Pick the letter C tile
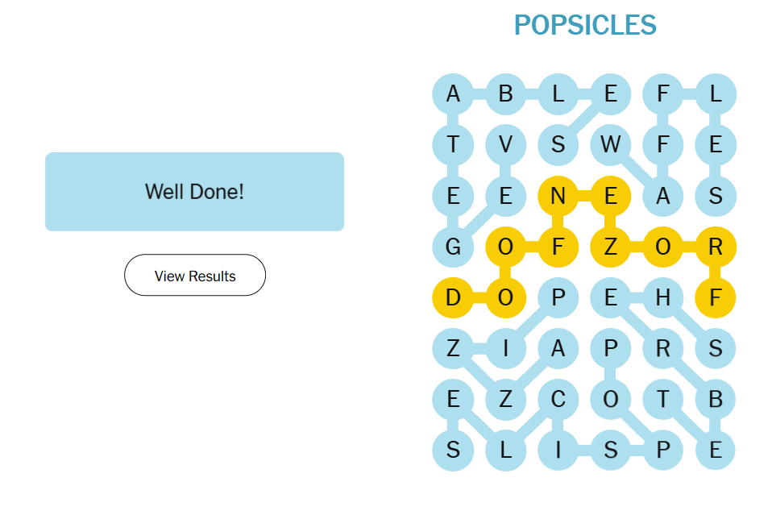 pos(558,399)
